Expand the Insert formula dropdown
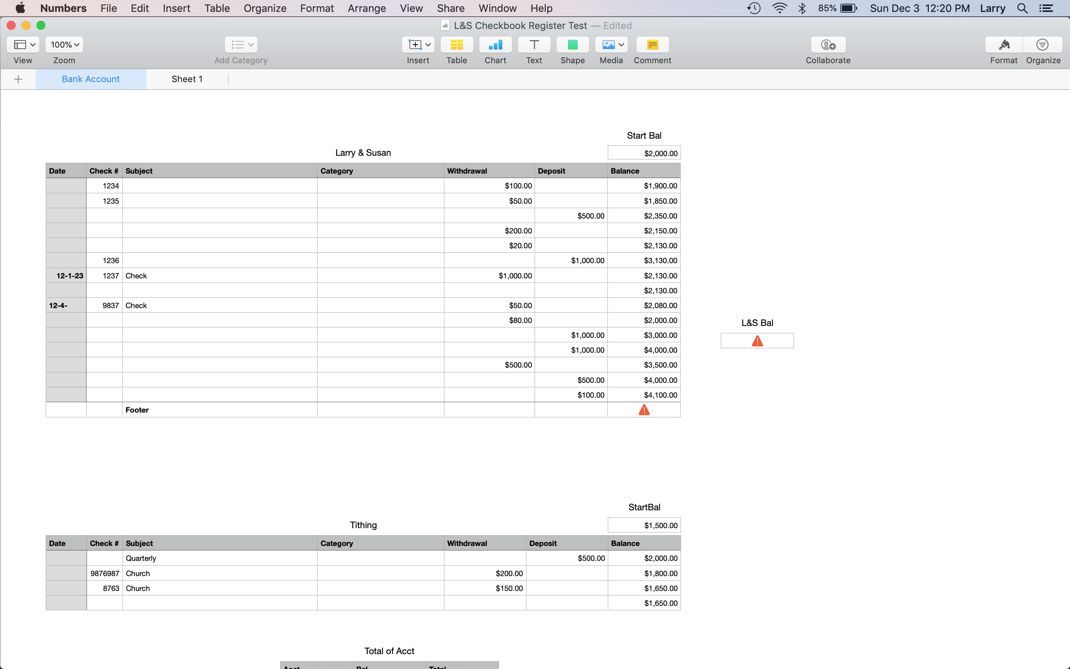Image resolution: width=1070 pixels, height=669 pixels. click(x=418, y=45)
